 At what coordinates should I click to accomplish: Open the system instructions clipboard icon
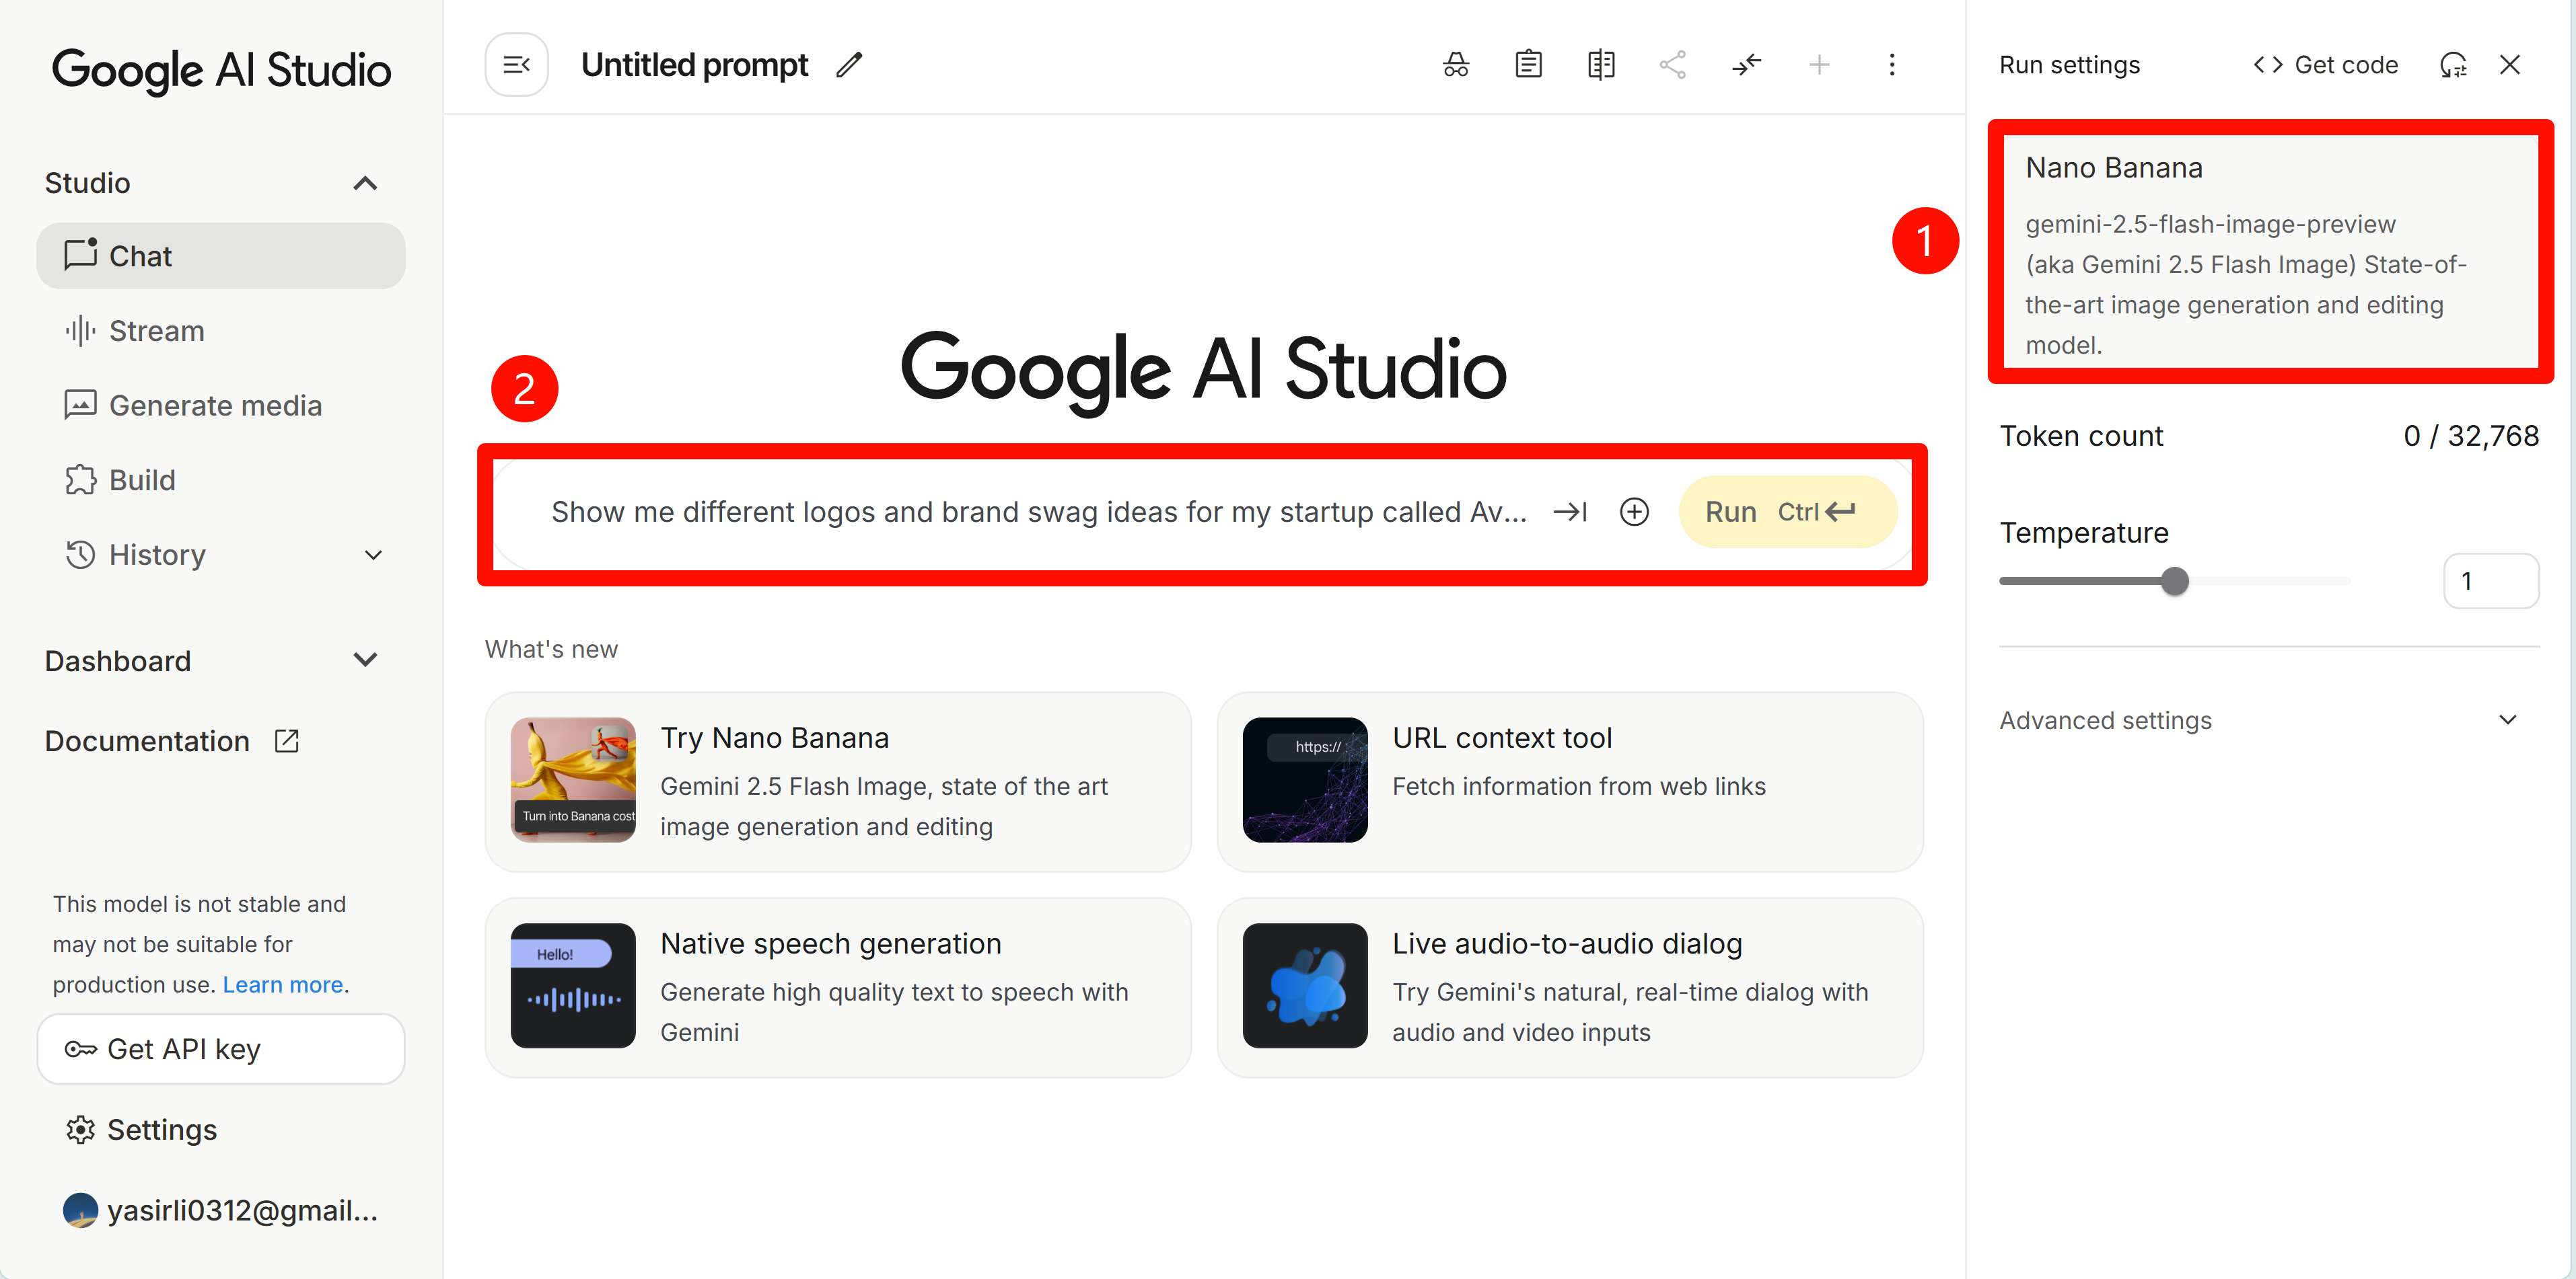pos(1528,65)
